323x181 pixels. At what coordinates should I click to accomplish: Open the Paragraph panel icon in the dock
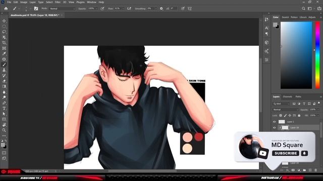266,34
